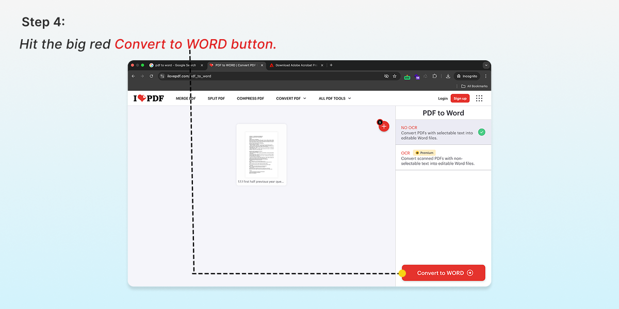This screenshot has height=309, width=619.
Task: Click the Login link
Action: pos(442,98)
